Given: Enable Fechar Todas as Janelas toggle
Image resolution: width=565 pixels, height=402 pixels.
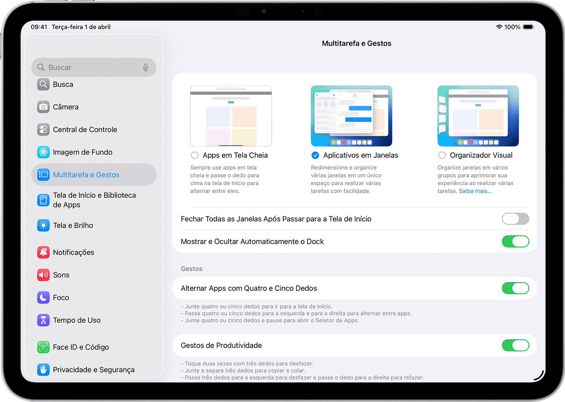Looking at the screenshot, I should [515, 219].
